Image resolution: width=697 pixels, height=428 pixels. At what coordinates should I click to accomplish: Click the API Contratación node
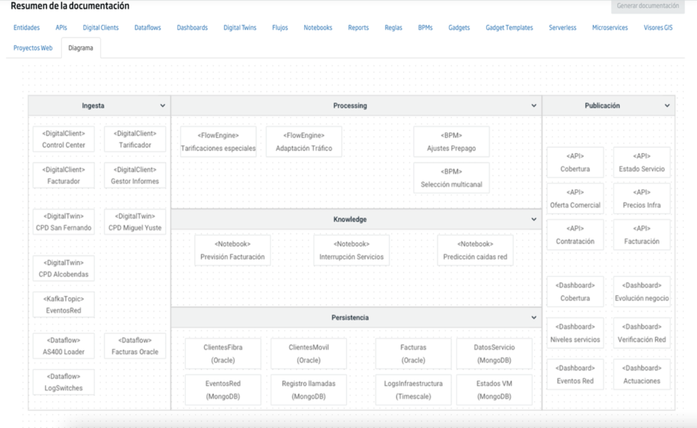pos(575,234)
